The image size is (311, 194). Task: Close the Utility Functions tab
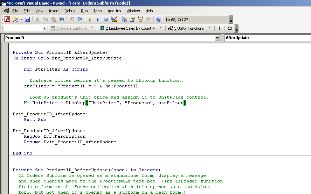click(210, 28)
